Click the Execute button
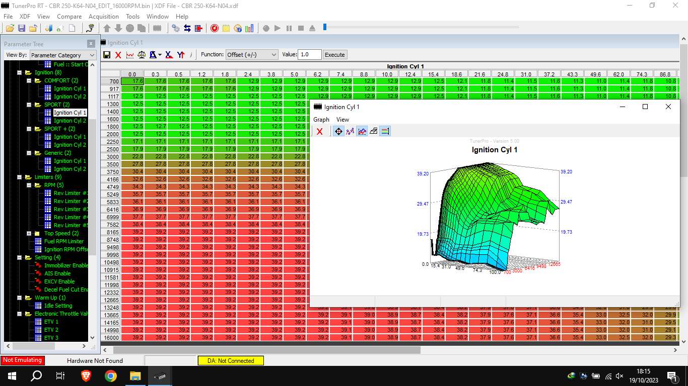The image size is (688, 386). point(334,55)
